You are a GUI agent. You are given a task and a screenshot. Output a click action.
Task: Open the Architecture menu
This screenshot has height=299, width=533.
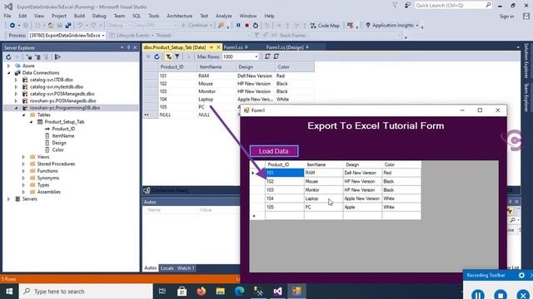coord(180,16)
